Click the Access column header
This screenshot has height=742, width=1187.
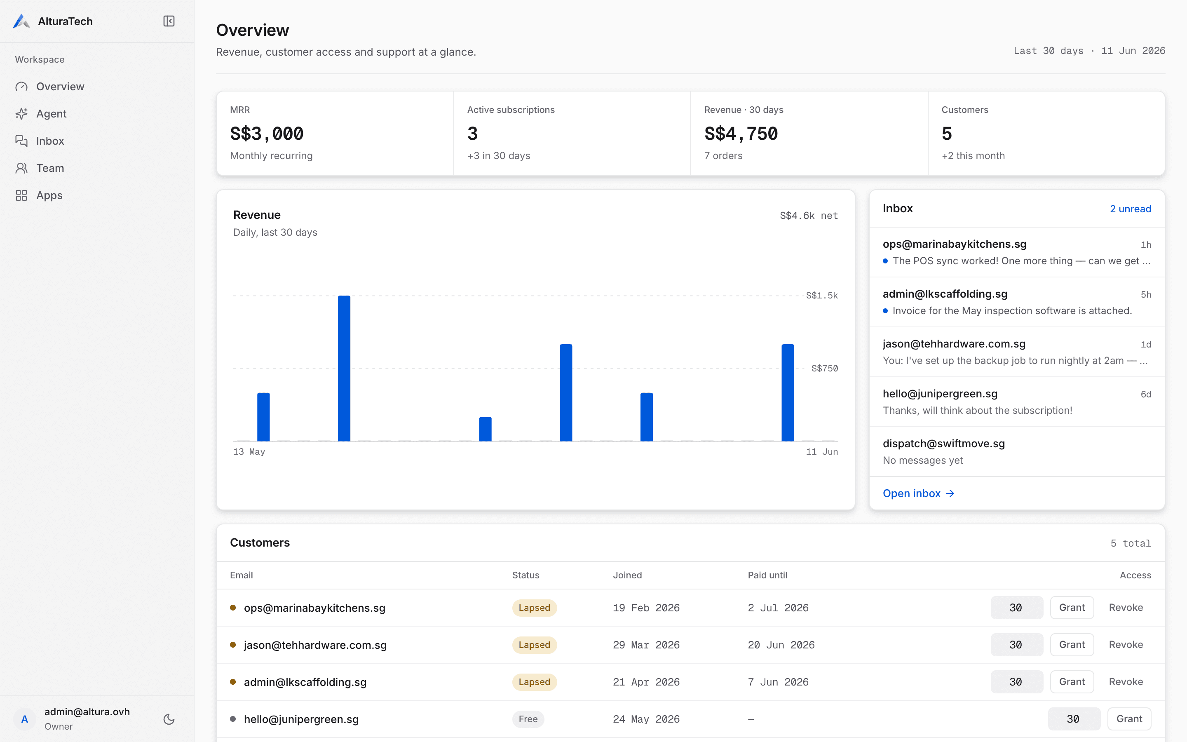[1135, 575]
